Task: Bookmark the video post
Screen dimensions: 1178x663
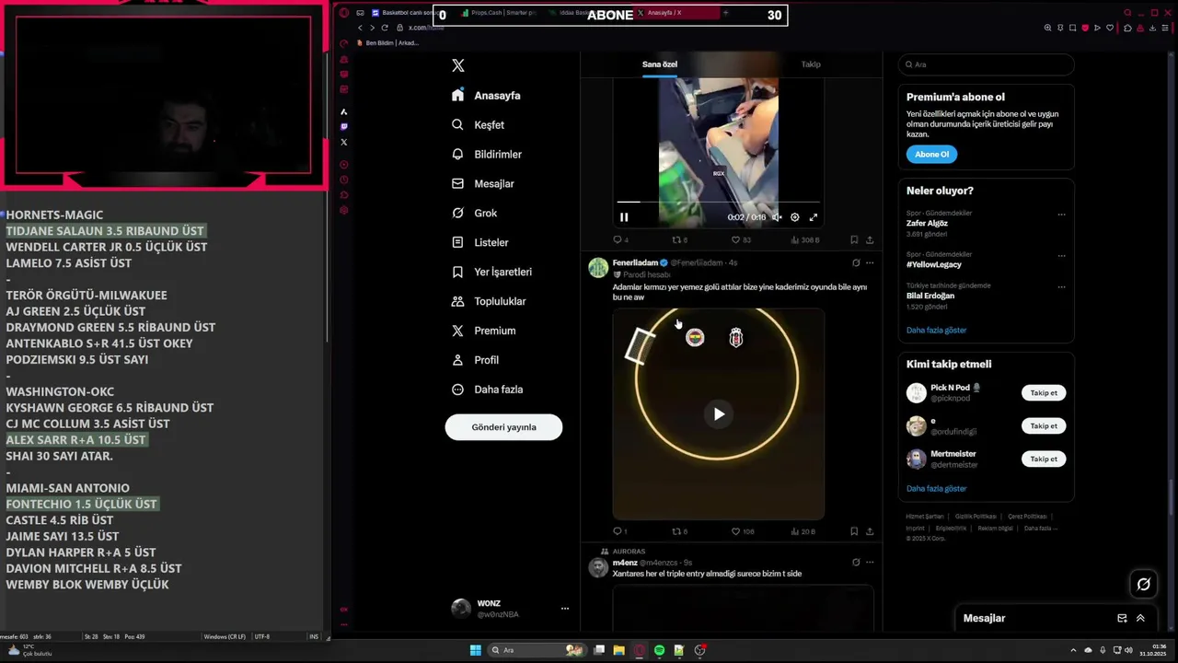Action: 854,240
